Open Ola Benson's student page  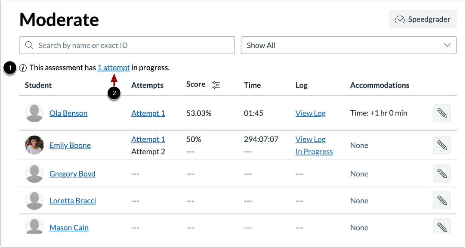(x=68, y=113)
